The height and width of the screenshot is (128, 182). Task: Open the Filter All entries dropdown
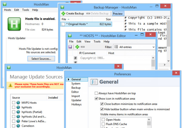pyautogui.click(x=134, y=47)
